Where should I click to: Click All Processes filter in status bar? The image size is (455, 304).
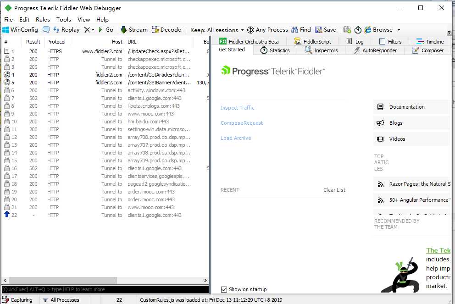click(x=61, y=300)
